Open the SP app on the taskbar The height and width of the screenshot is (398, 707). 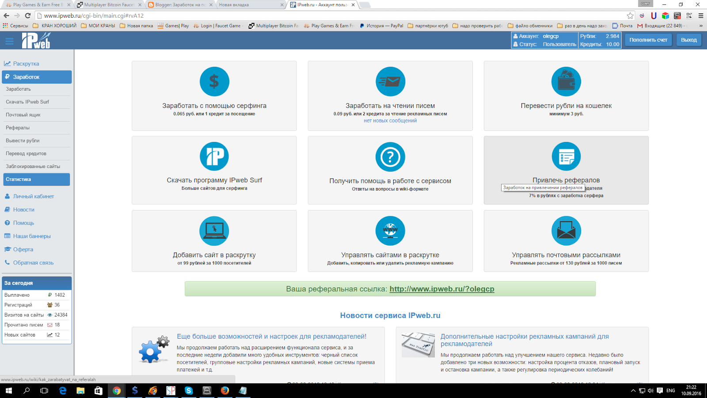coord(171,390)
